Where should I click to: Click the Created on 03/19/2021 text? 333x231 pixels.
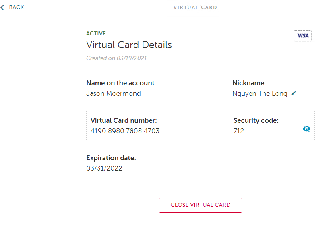(x=116, y=58)
